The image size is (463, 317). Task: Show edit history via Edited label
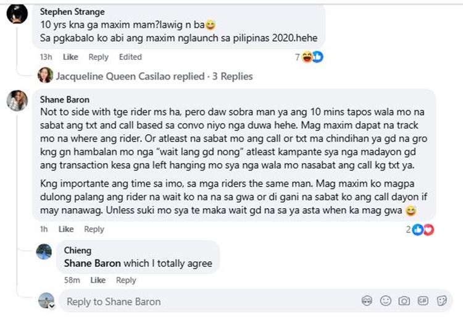[x=130, y=57]
